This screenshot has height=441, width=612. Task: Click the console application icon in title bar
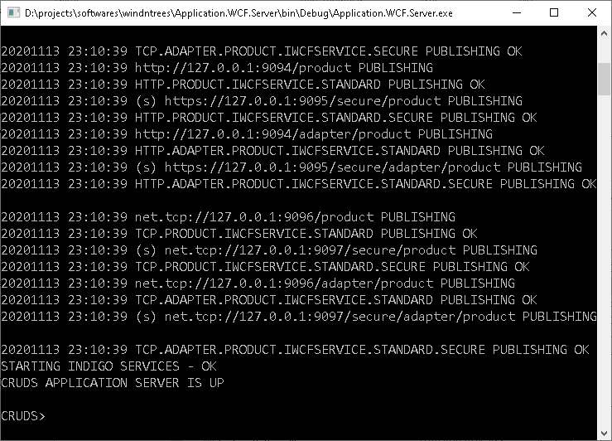click(x=13, y=12)
